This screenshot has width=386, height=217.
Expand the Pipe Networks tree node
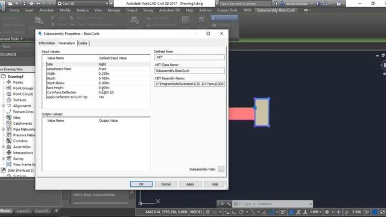click(3, 129)
